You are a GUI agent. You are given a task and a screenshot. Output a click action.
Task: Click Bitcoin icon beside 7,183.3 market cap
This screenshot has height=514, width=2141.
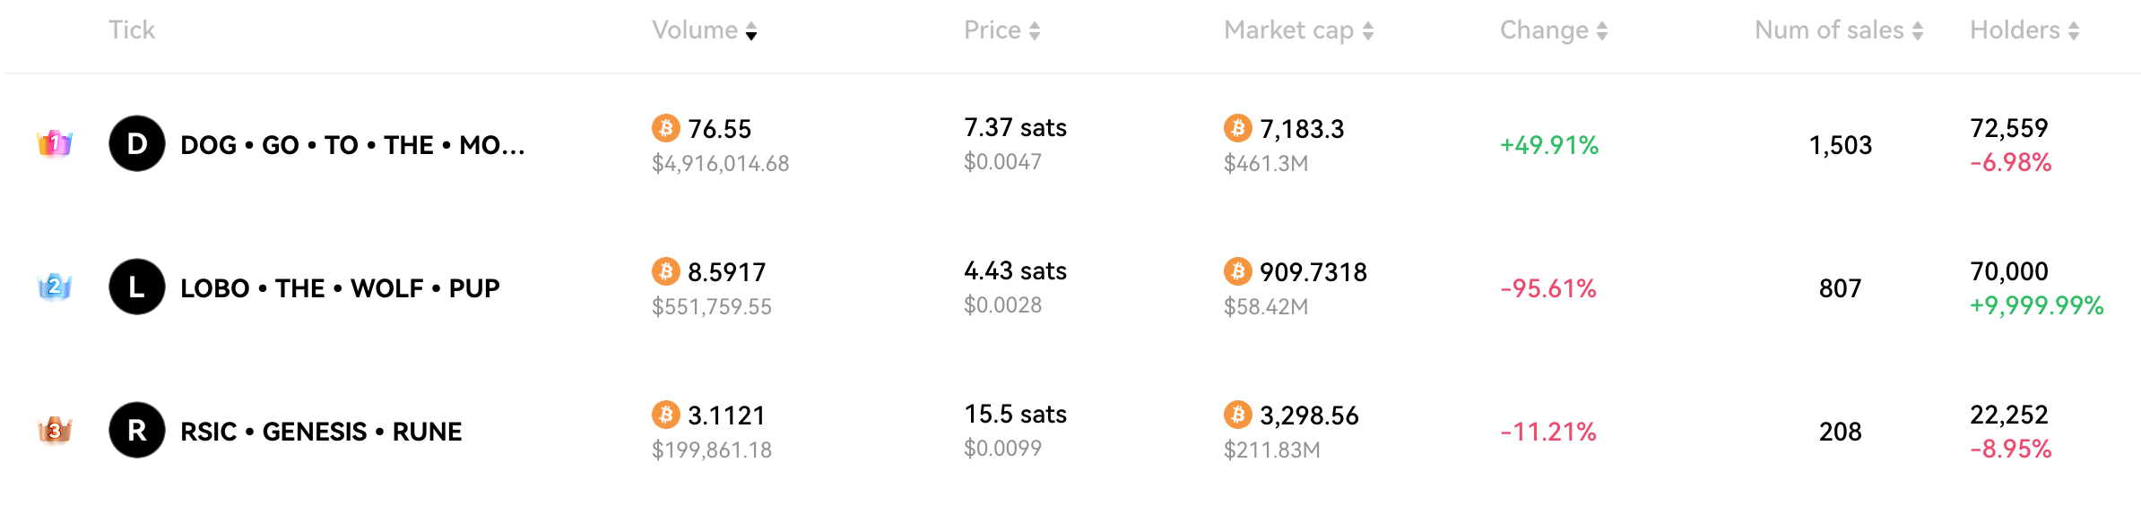coord(1237,128)
